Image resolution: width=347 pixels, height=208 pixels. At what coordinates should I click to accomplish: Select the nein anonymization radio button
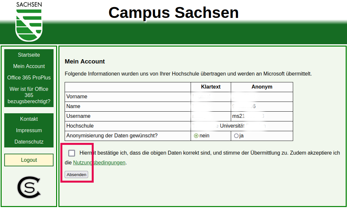(196, 136)
